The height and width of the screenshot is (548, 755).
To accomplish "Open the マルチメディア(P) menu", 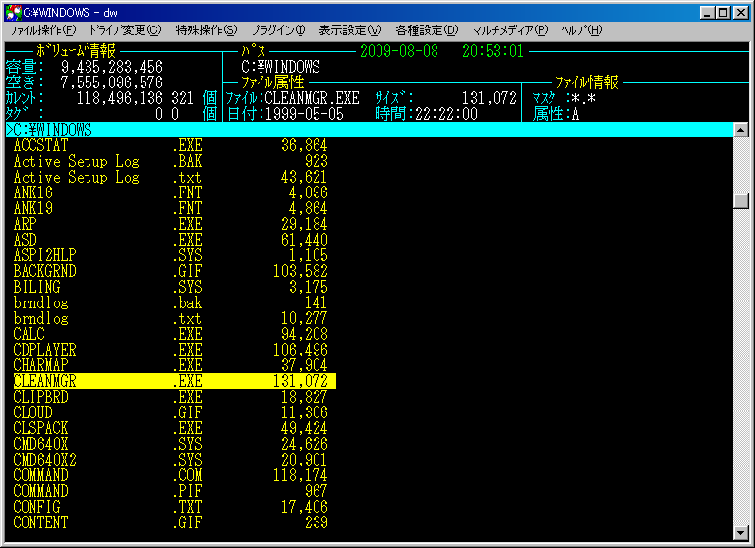I will coord(509,30).
